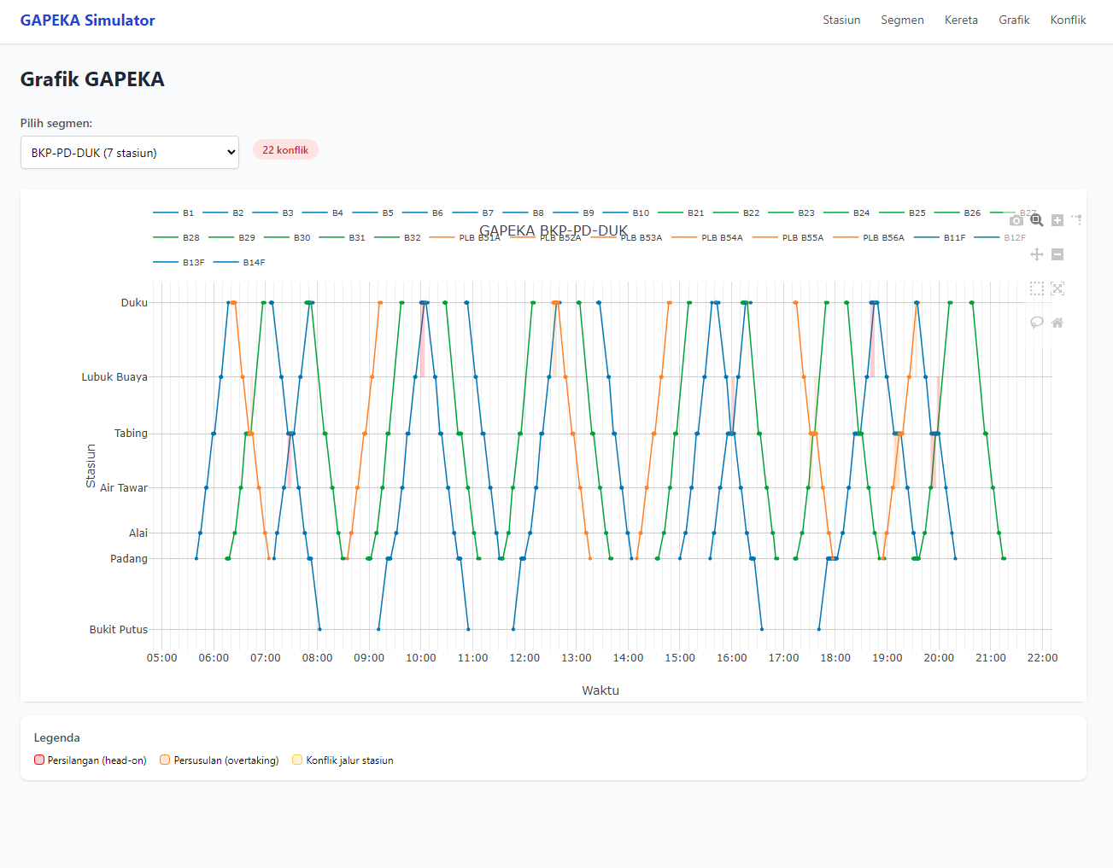Hide train B8 via its legend label
Screen dimensions: 1113x868
(x=524, y=213)
